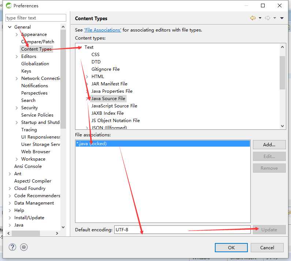Screen dimensions: 291x261
Task: Select the CSS content type
Action: point(96,55)
